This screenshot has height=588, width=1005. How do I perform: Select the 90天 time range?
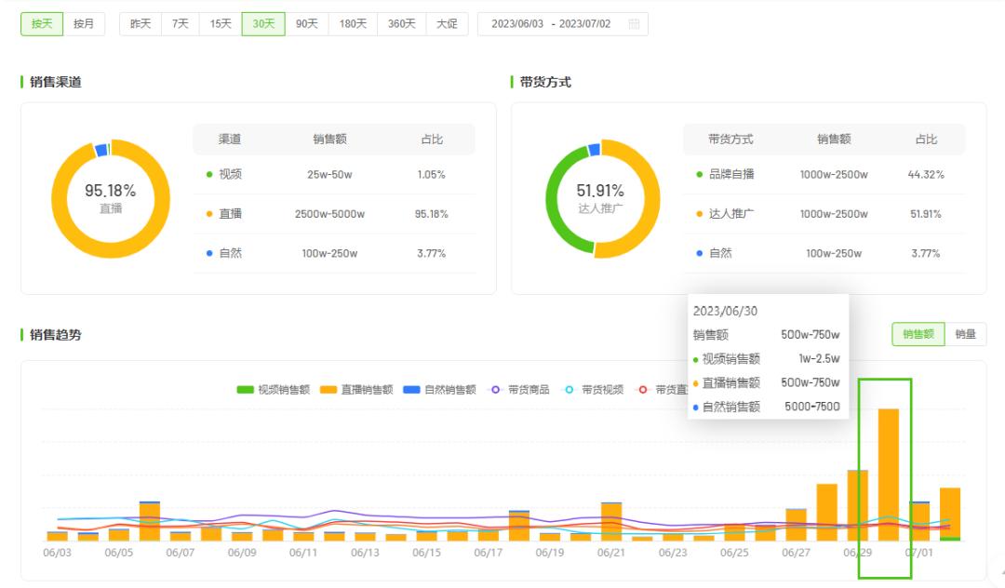click(307, 24)
